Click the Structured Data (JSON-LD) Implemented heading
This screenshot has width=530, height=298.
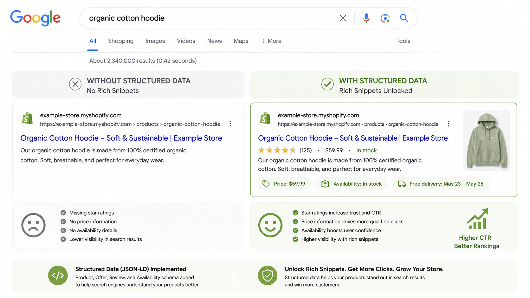pyautogui.click(x=131, y=269)
